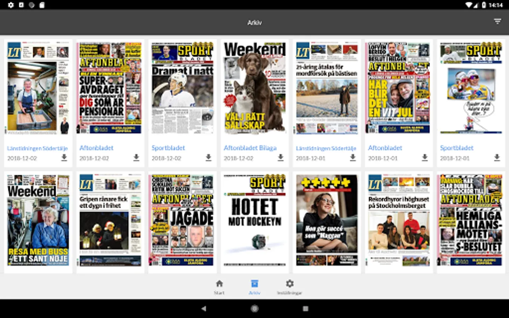Open the settings gear in status bar
Viewport: 509px width, 318px height.
coord(11,5)
